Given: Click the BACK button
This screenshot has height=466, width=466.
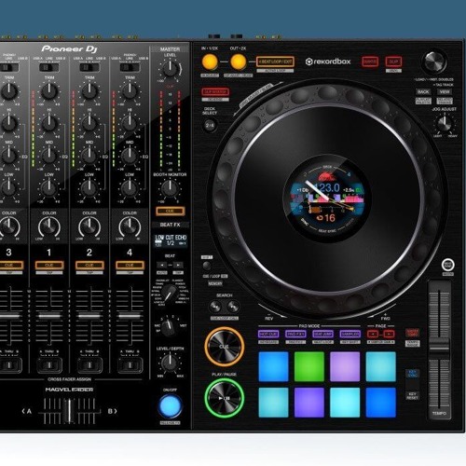Looking at the screenshot, I should tap(423, 92).
